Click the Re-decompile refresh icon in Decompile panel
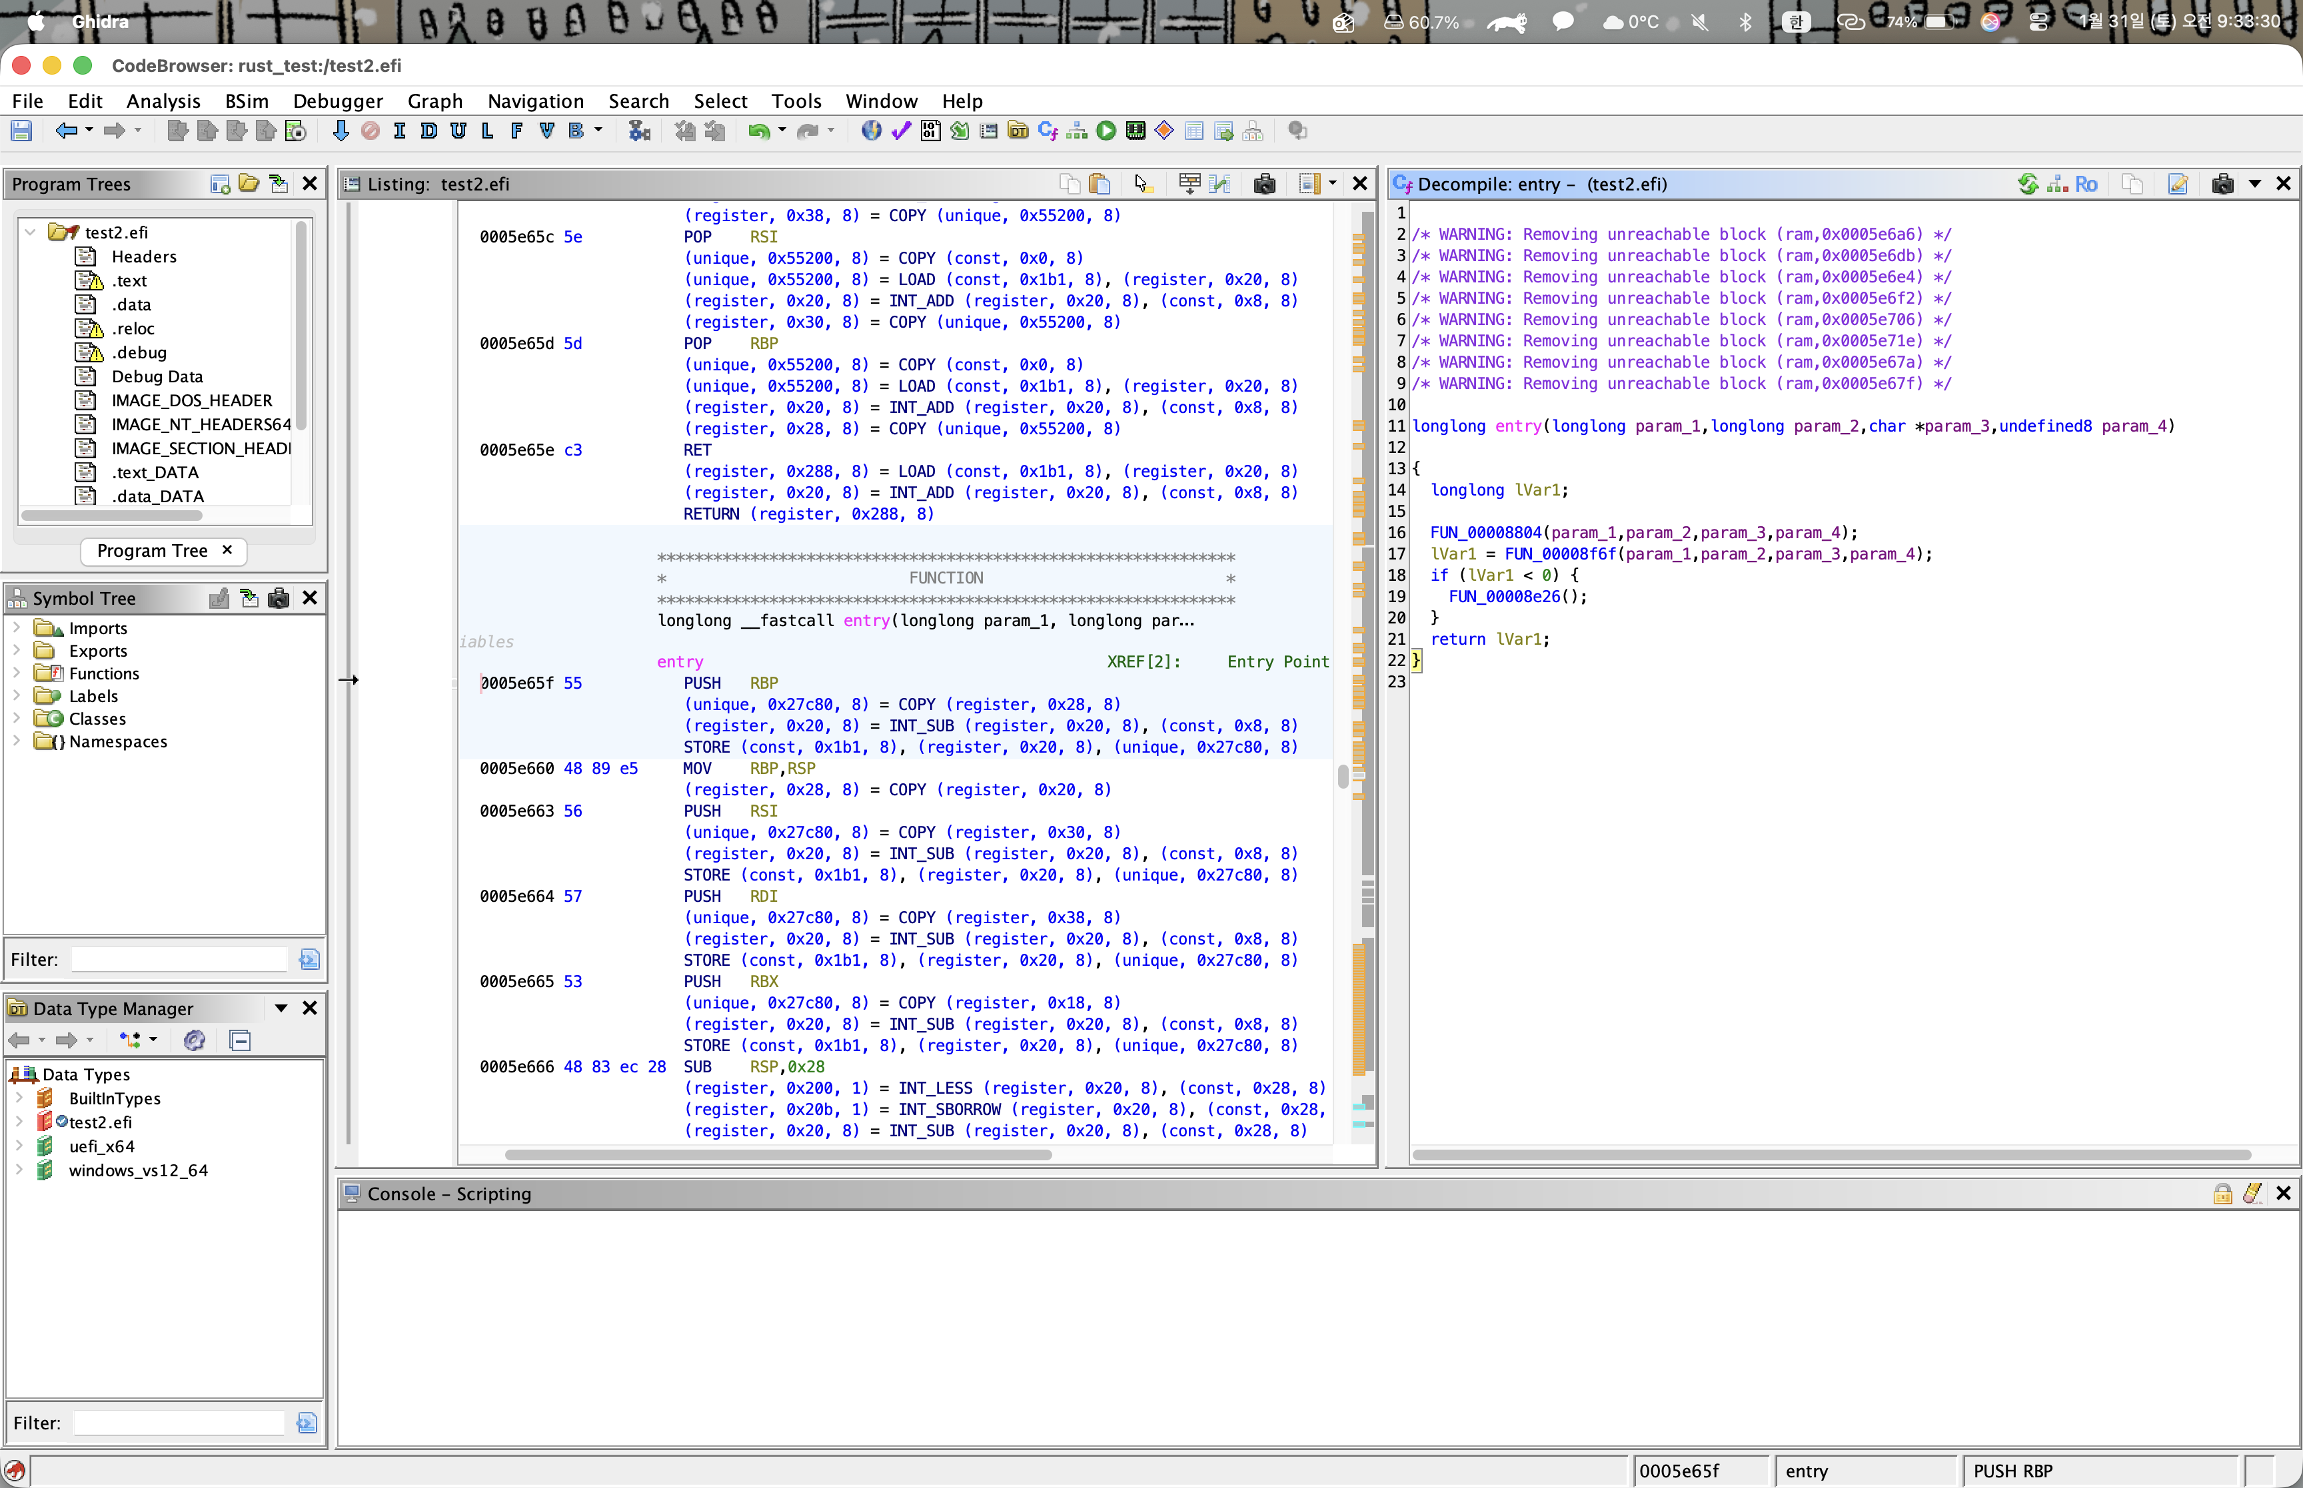The height and width of the screenshot is (1488, 2303). (x=2028, y=184)
